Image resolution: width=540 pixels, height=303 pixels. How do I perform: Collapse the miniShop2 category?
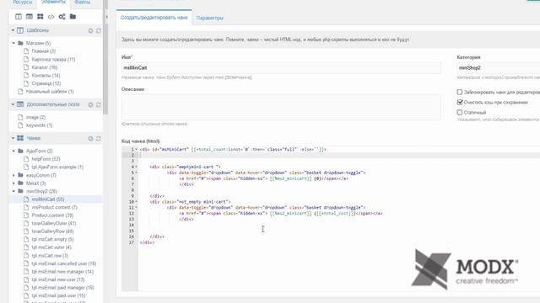(13, 191)
